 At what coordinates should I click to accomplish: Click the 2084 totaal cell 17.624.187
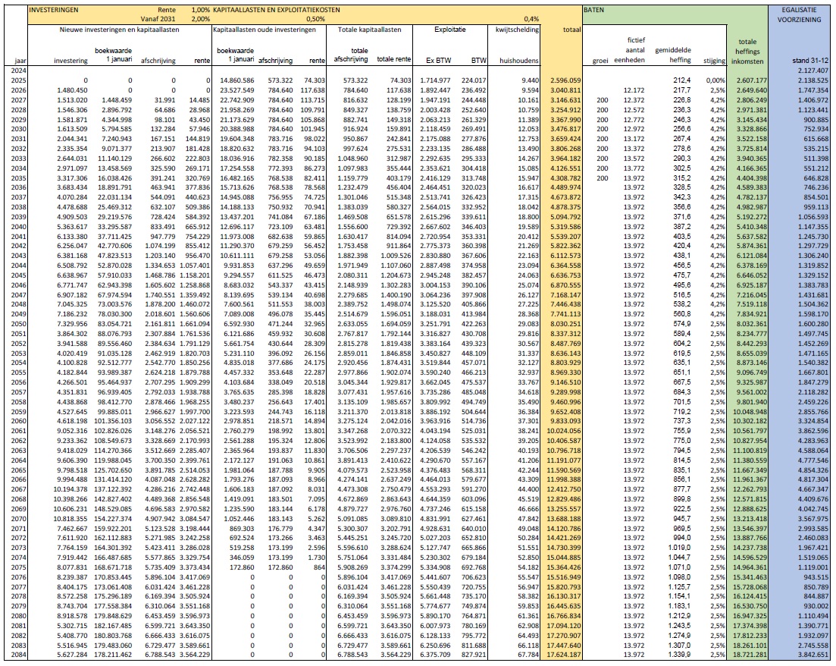coord(564,655)
